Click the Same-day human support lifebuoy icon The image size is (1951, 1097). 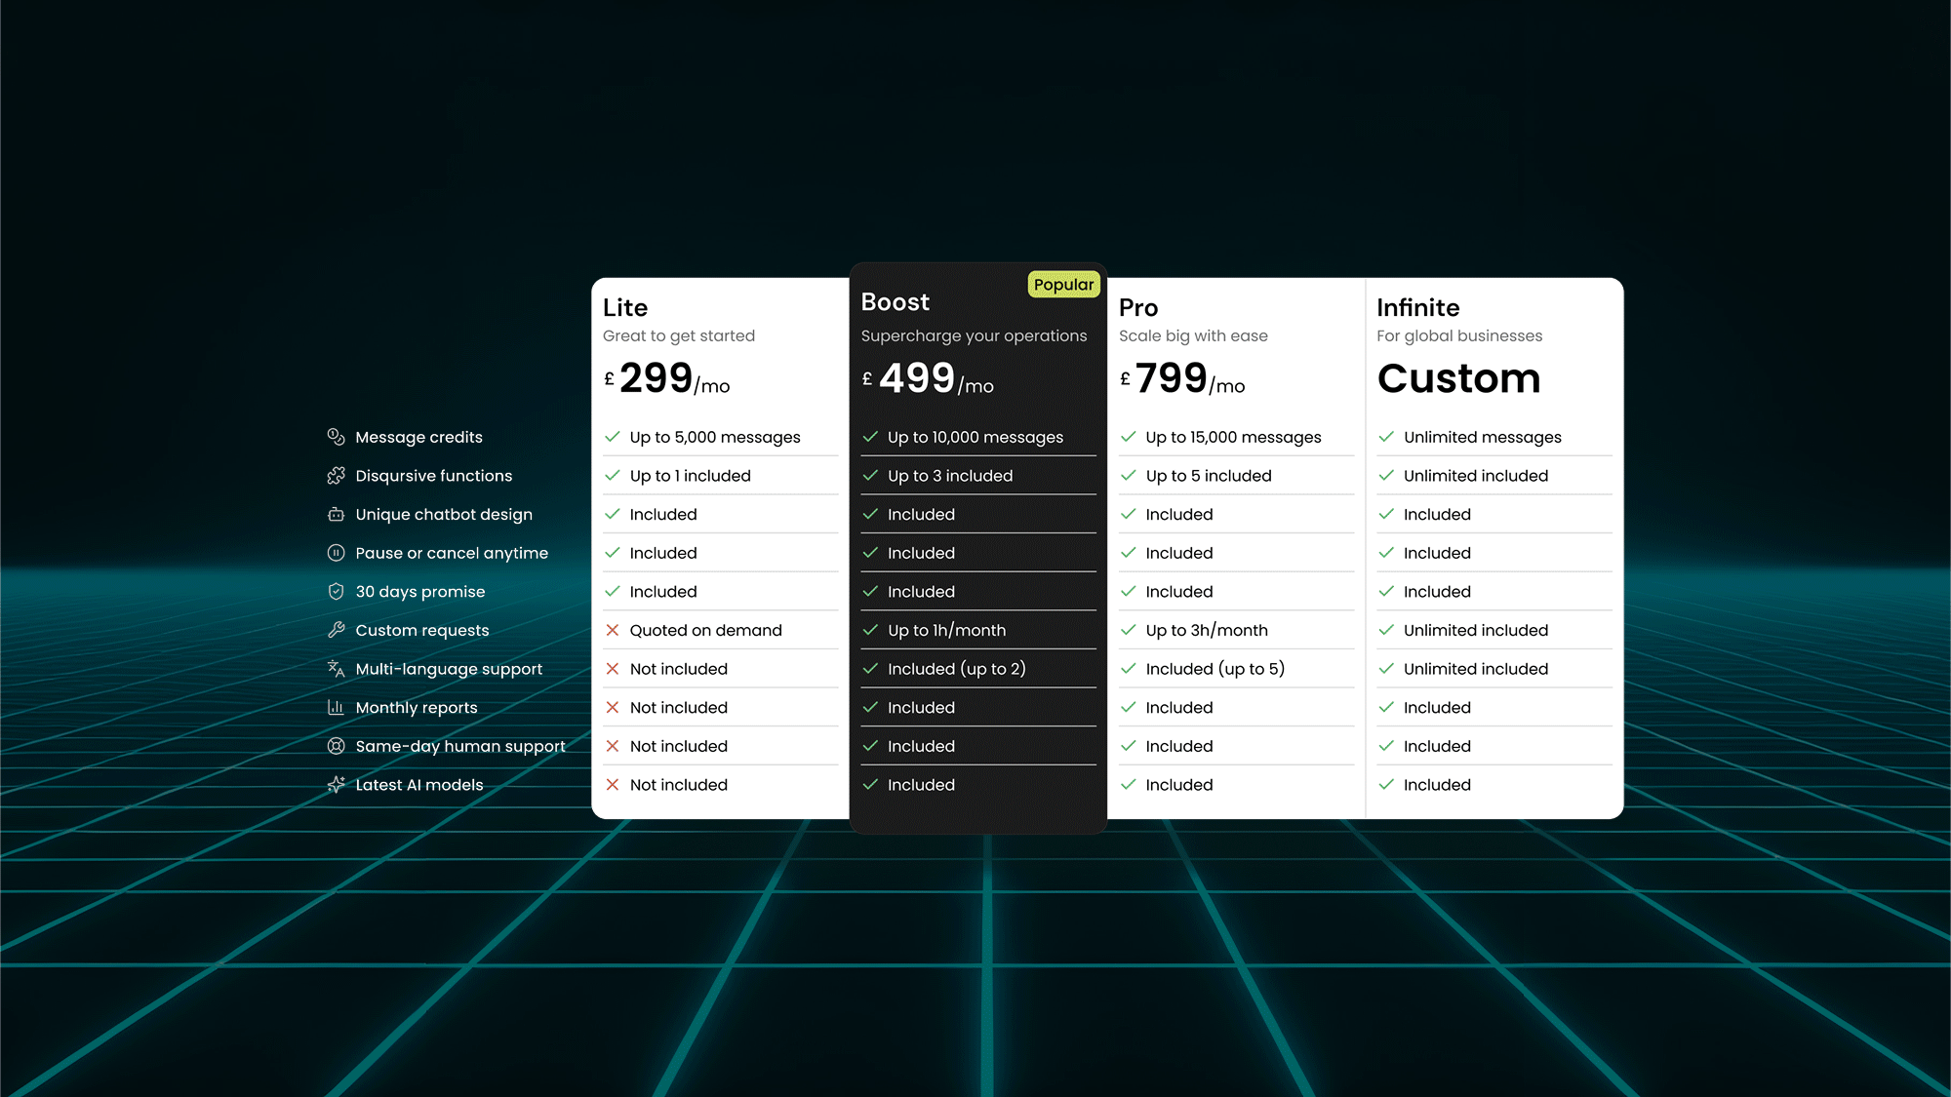click(336, 746)
